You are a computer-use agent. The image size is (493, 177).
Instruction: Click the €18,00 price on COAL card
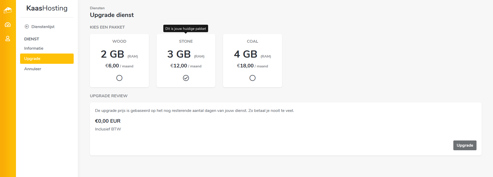click(x=245, y=66)
